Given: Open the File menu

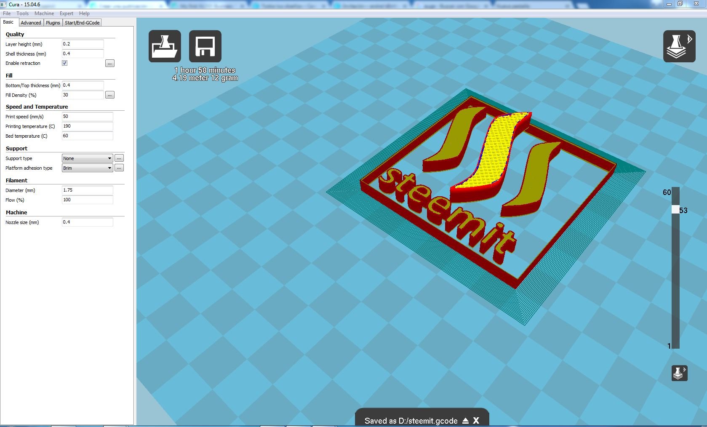Looking at the screenshot, I should 7,13.
